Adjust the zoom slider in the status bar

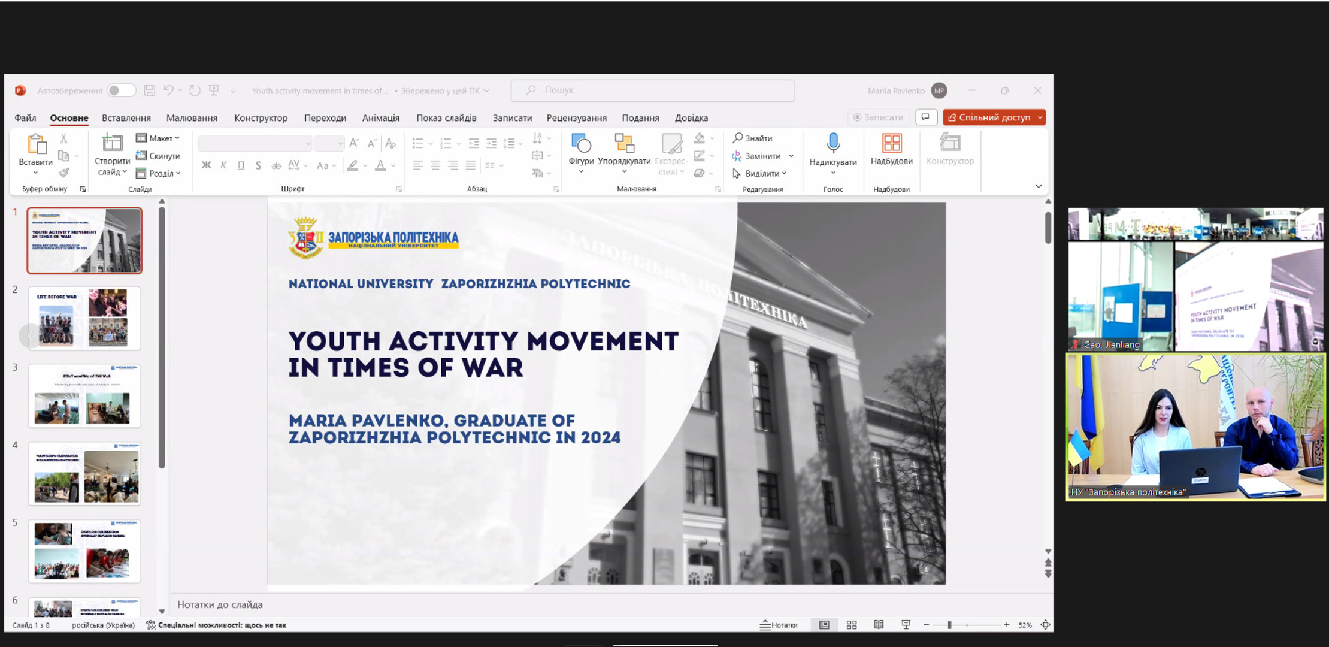pyautogui.click(x=950, y=625)
